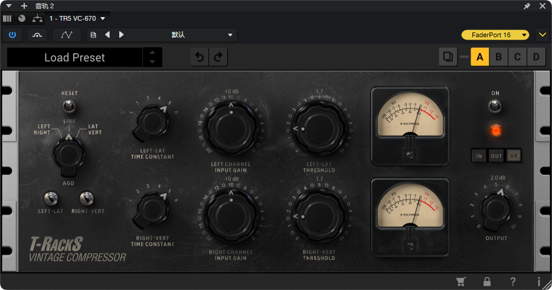Set the meter to OUT mode
This screenshot has height=290, width=552.
(x=497, y=156)
